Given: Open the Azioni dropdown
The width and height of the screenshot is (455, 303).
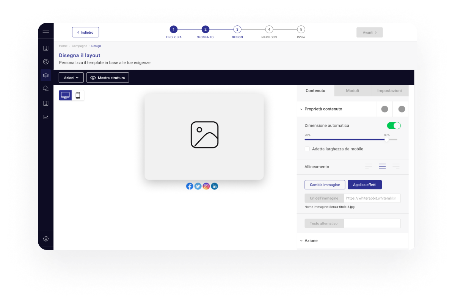Looking at the screenshot, I should (71, 78).
